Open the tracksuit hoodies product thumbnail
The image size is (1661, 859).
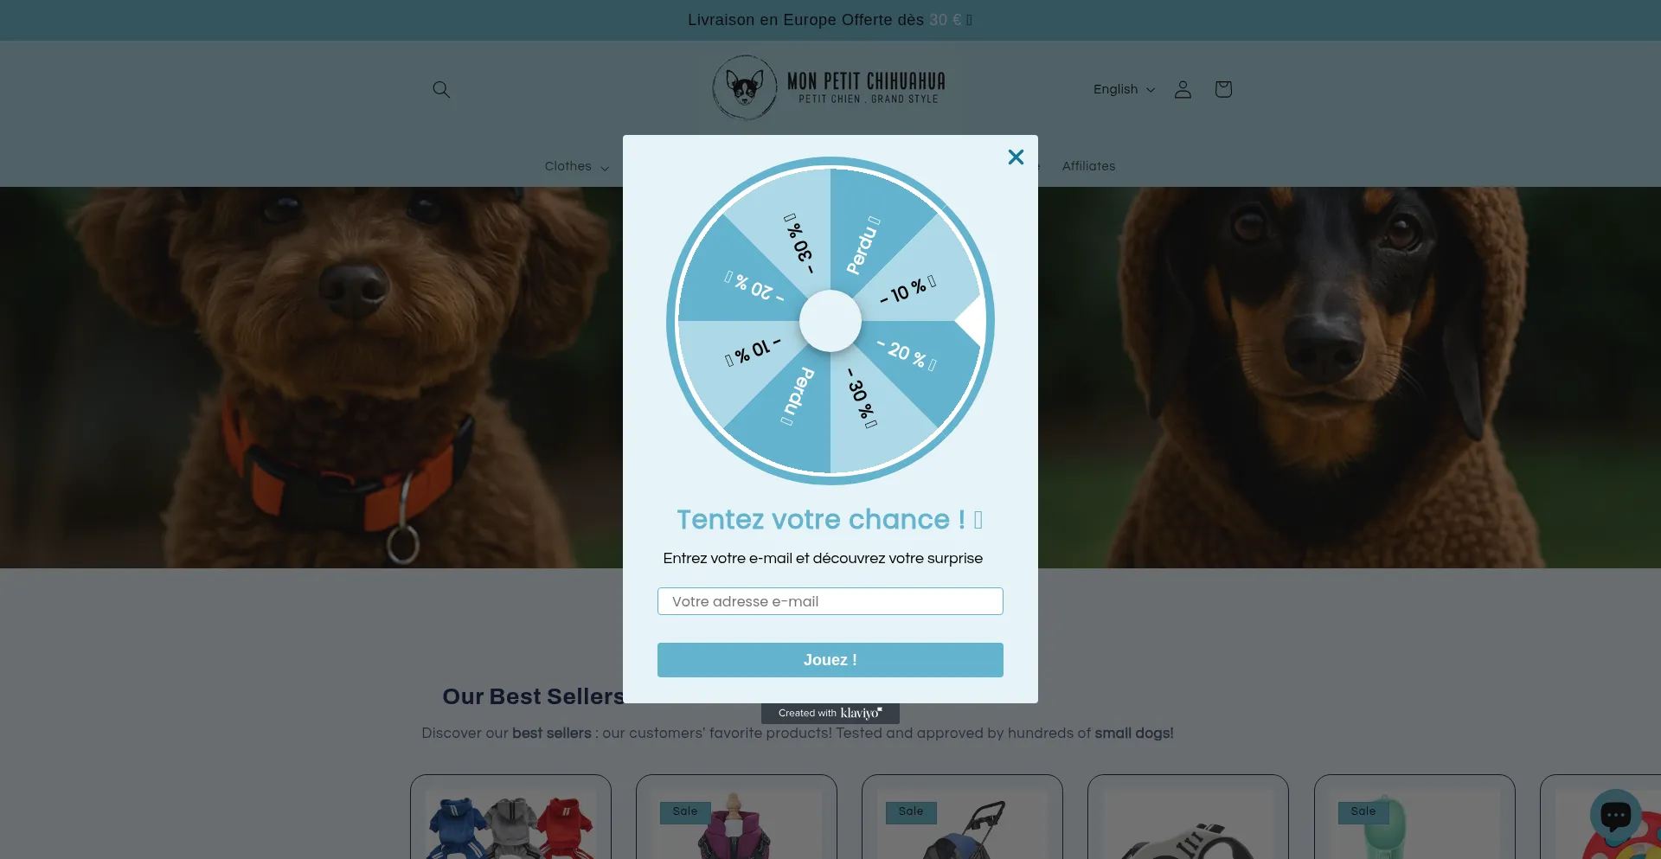click(x=510, y=824)
